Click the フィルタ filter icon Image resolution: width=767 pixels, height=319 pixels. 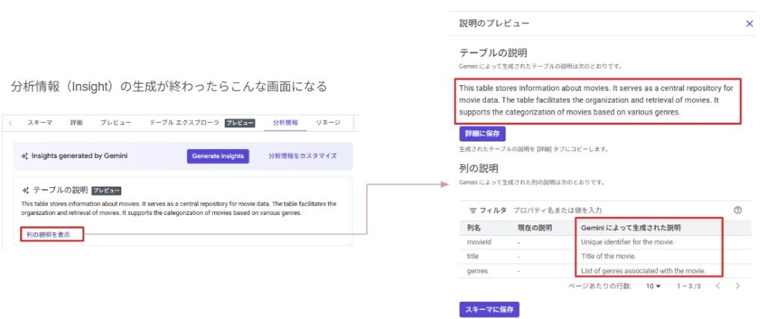click(473, 210)
